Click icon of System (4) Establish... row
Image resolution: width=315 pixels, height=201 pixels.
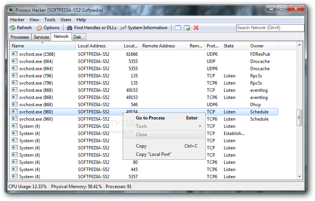pyautogui.click(x=15, y=133)
